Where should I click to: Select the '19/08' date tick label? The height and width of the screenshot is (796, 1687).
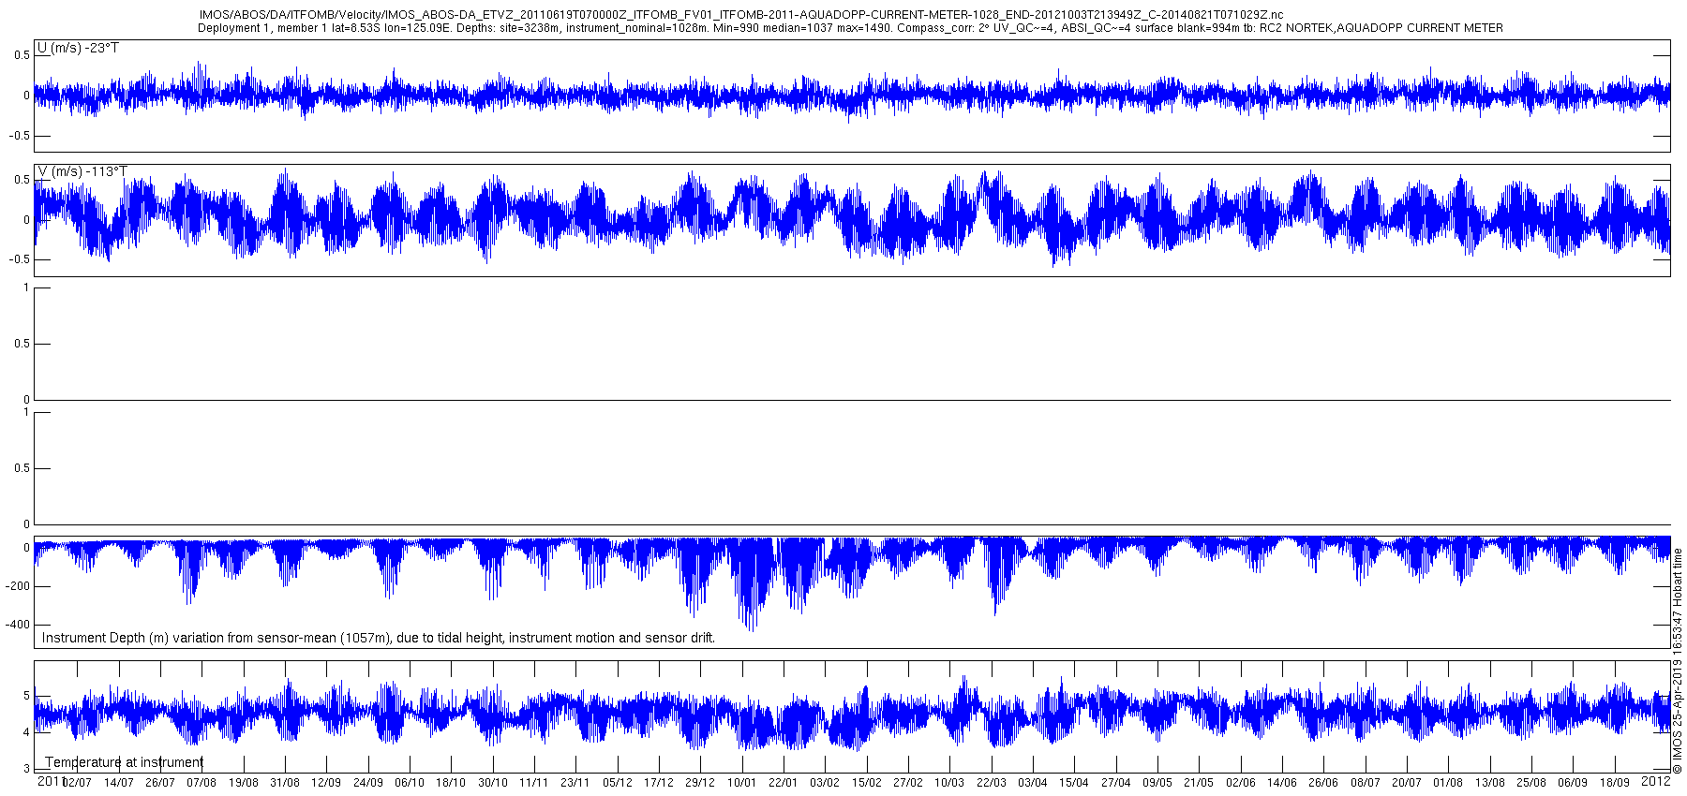(x=243, y=783)
